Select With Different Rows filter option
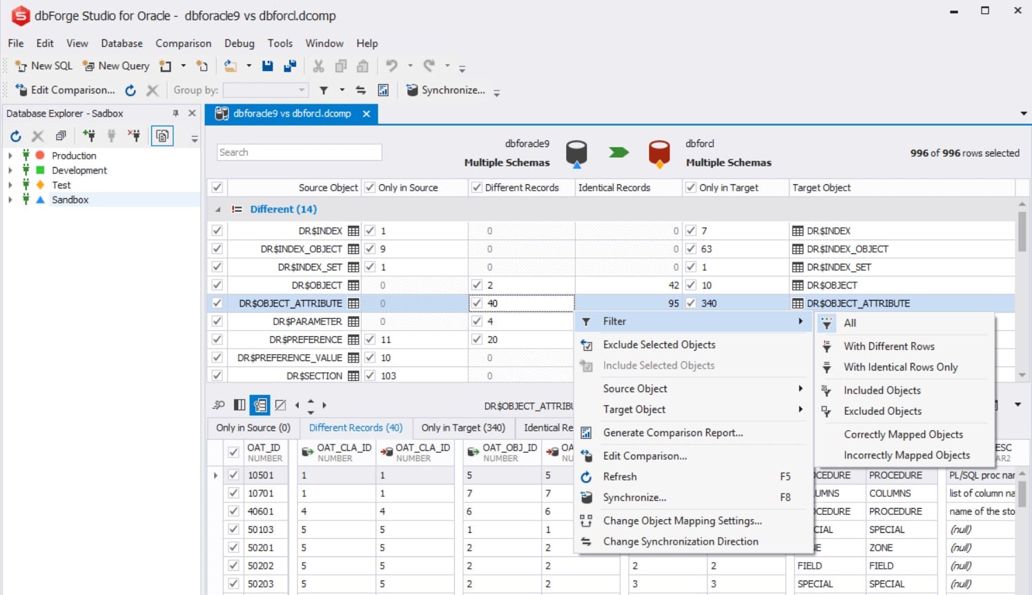The width and height of the screenshot is (1032, 595). coord(904,347)
